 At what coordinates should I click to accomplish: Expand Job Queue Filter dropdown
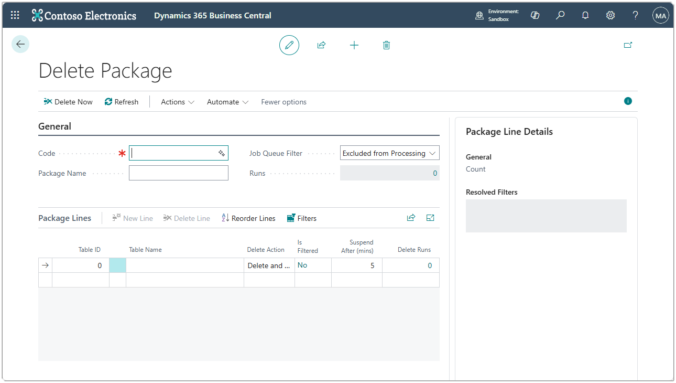click(x=389, y=153)
